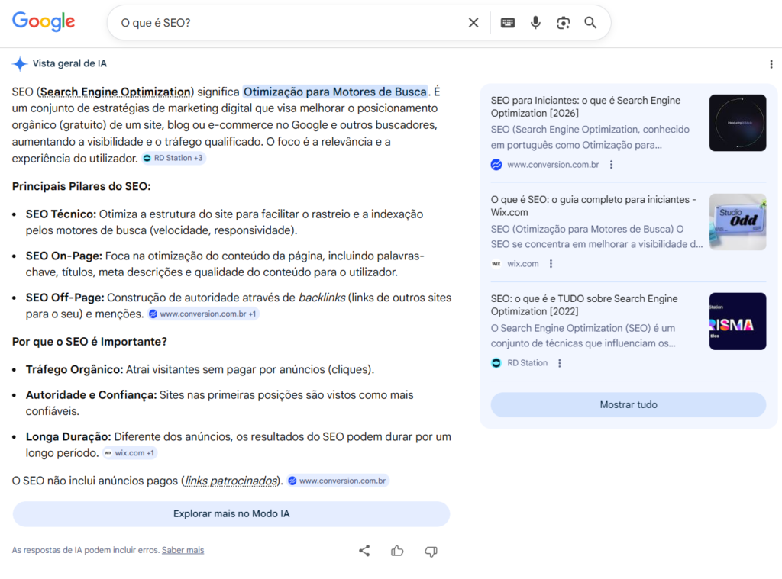Open the 'Saber mais' link
Screen dimensions: 782x579
pyautogui.click(x=183, y=550)
